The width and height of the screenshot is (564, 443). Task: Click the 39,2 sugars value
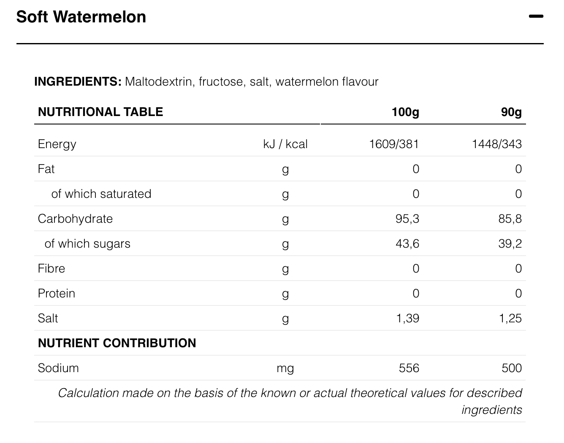click(x=510, y=244)
